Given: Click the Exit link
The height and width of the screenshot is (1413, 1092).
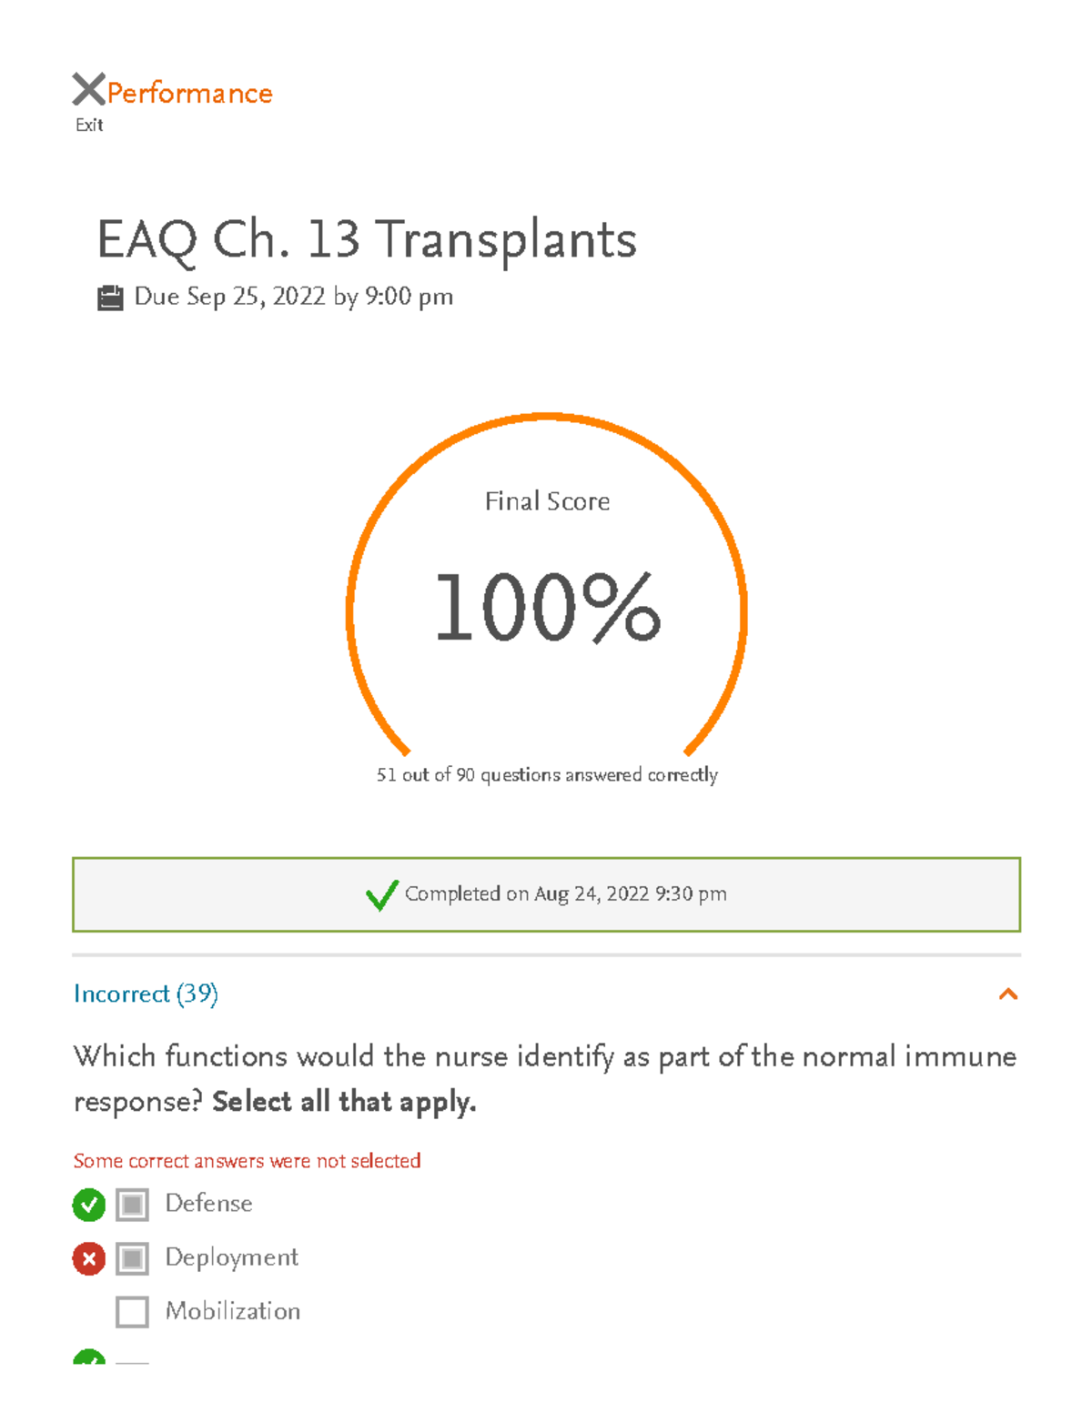Looking at the screenshot, I should coord(88,124).
